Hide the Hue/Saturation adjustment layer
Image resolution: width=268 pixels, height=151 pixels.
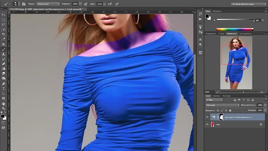(207, 117)
